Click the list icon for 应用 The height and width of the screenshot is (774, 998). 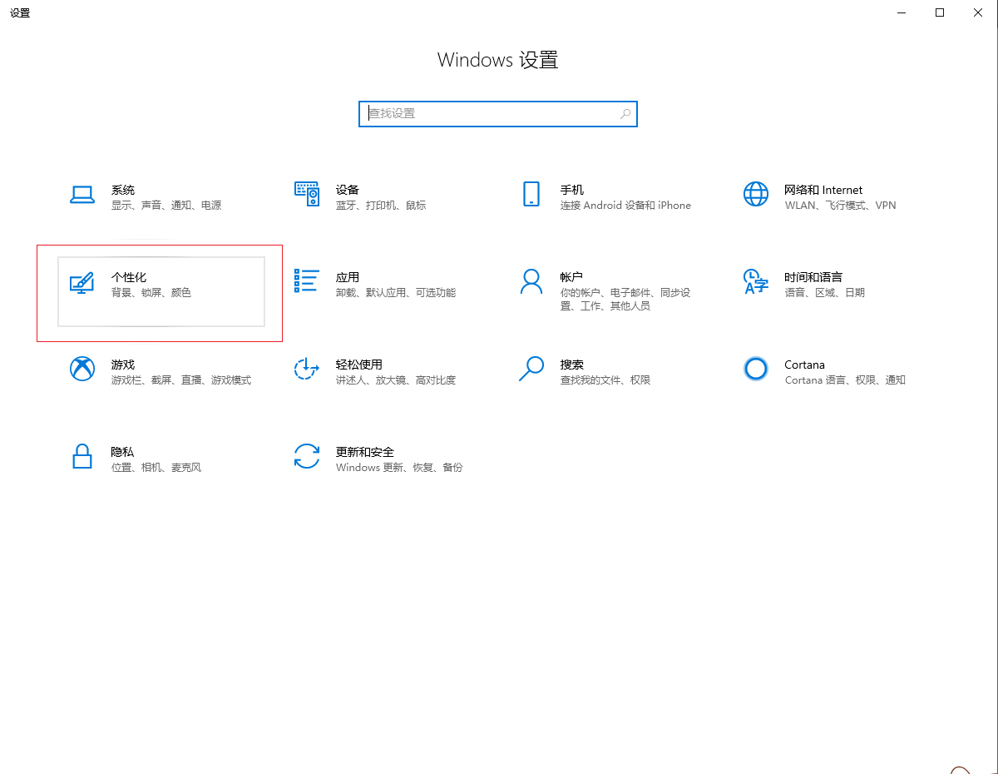point(306,281)
